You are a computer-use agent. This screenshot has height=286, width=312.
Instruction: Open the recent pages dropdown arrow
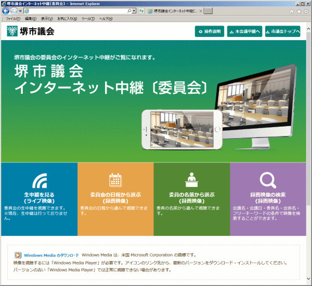point(20,11)
